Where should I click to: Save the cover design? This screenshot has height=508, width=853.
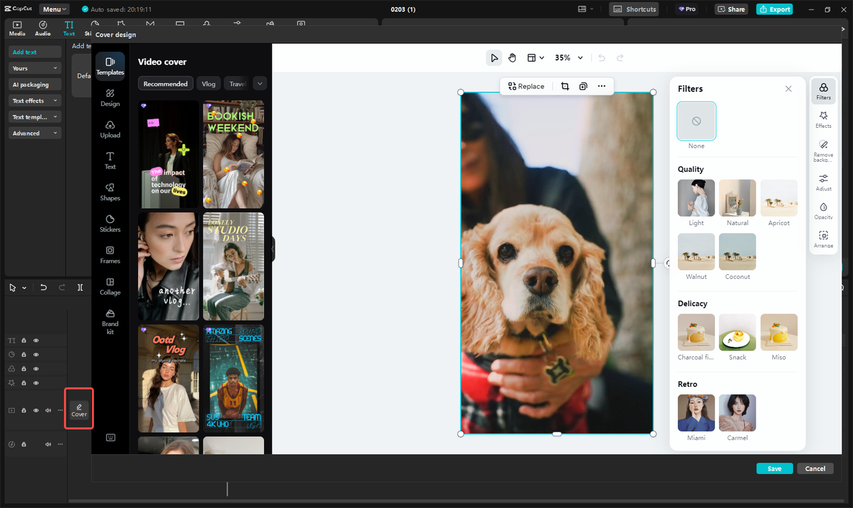coord(774,468)
